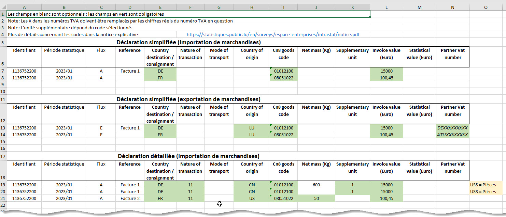Select period '2023/01' in row 14

coord(64,135)
